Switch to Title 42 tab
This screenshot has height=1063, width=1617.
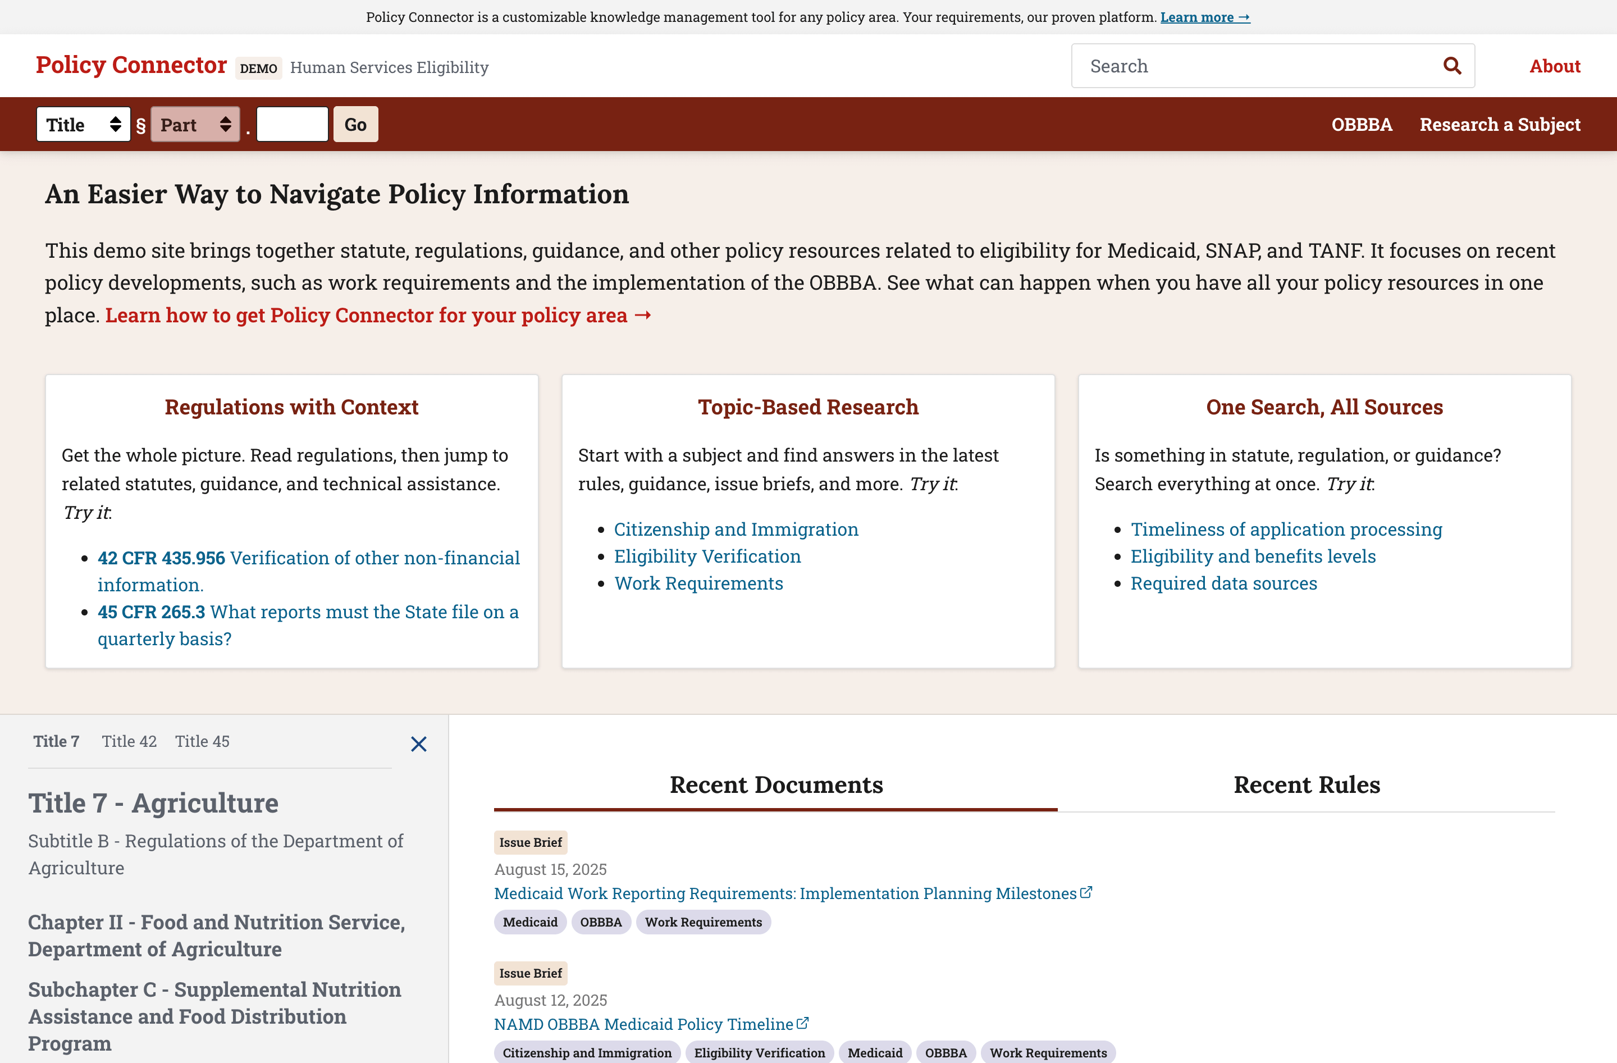[x=129, y=741]
